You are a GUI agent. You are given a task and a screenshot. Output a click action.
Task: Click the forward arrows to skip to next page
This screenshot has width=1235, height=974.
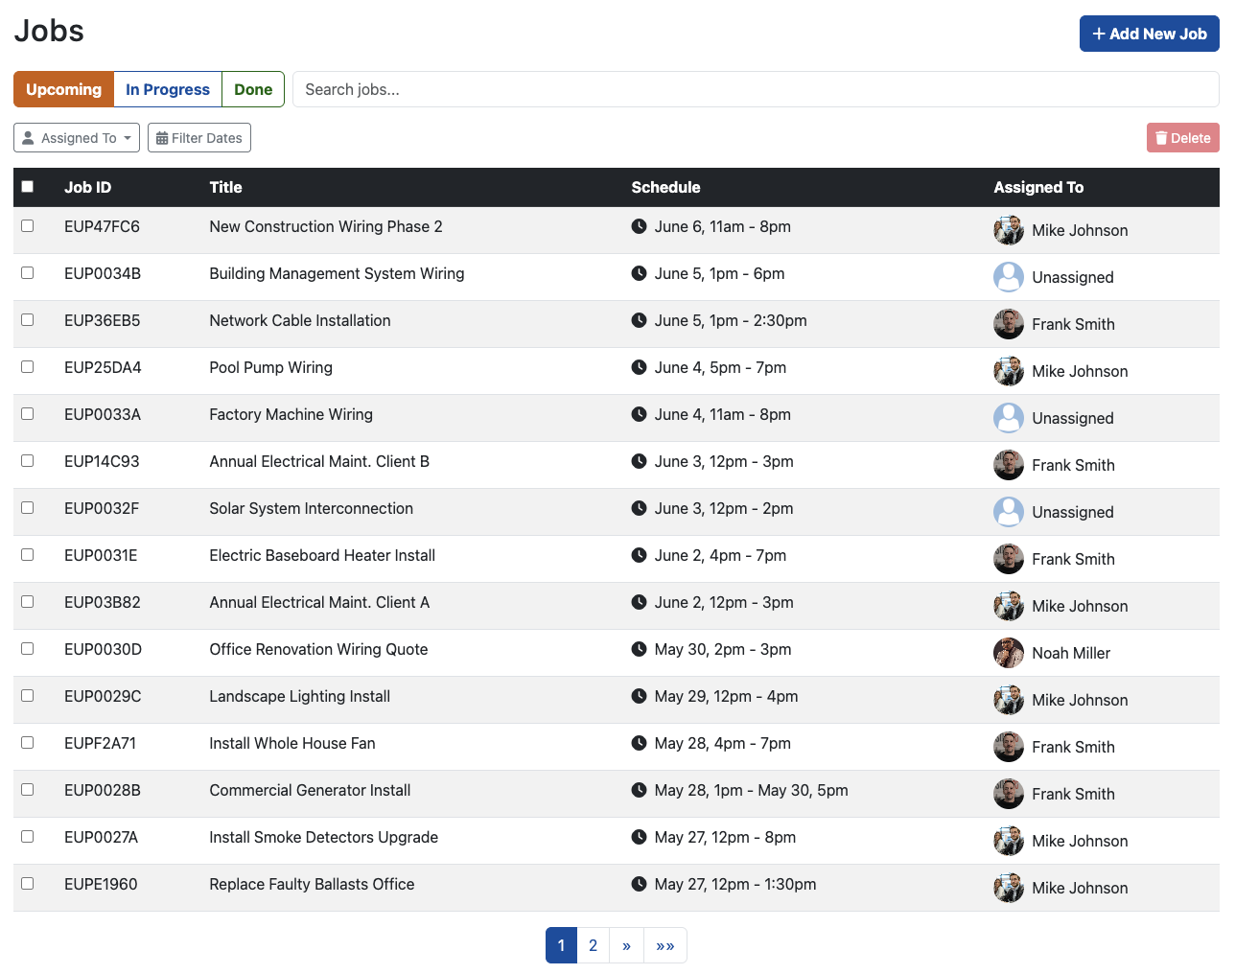click(626, 945)
